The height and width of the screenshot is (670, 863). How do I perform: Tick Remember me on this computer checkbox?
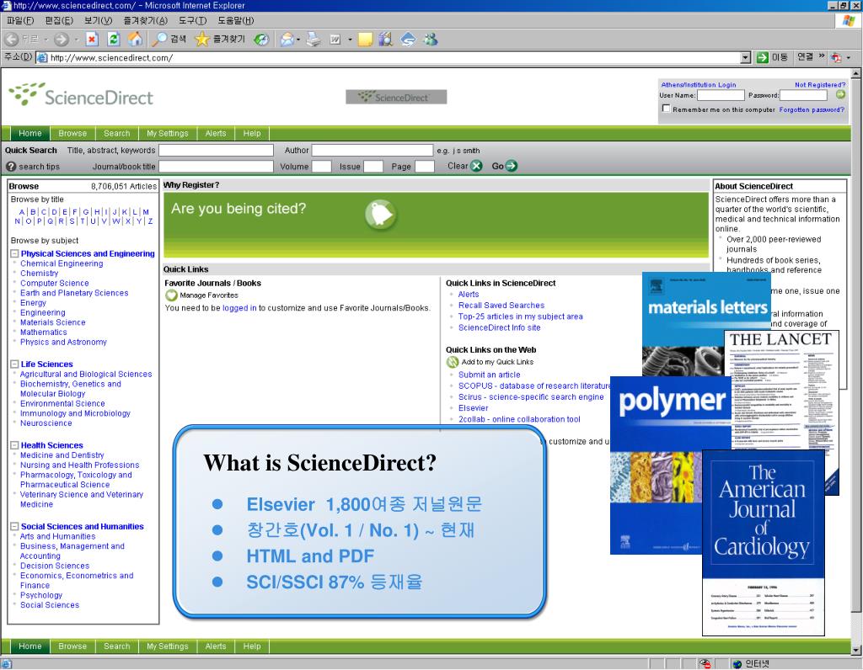point(666,109)
